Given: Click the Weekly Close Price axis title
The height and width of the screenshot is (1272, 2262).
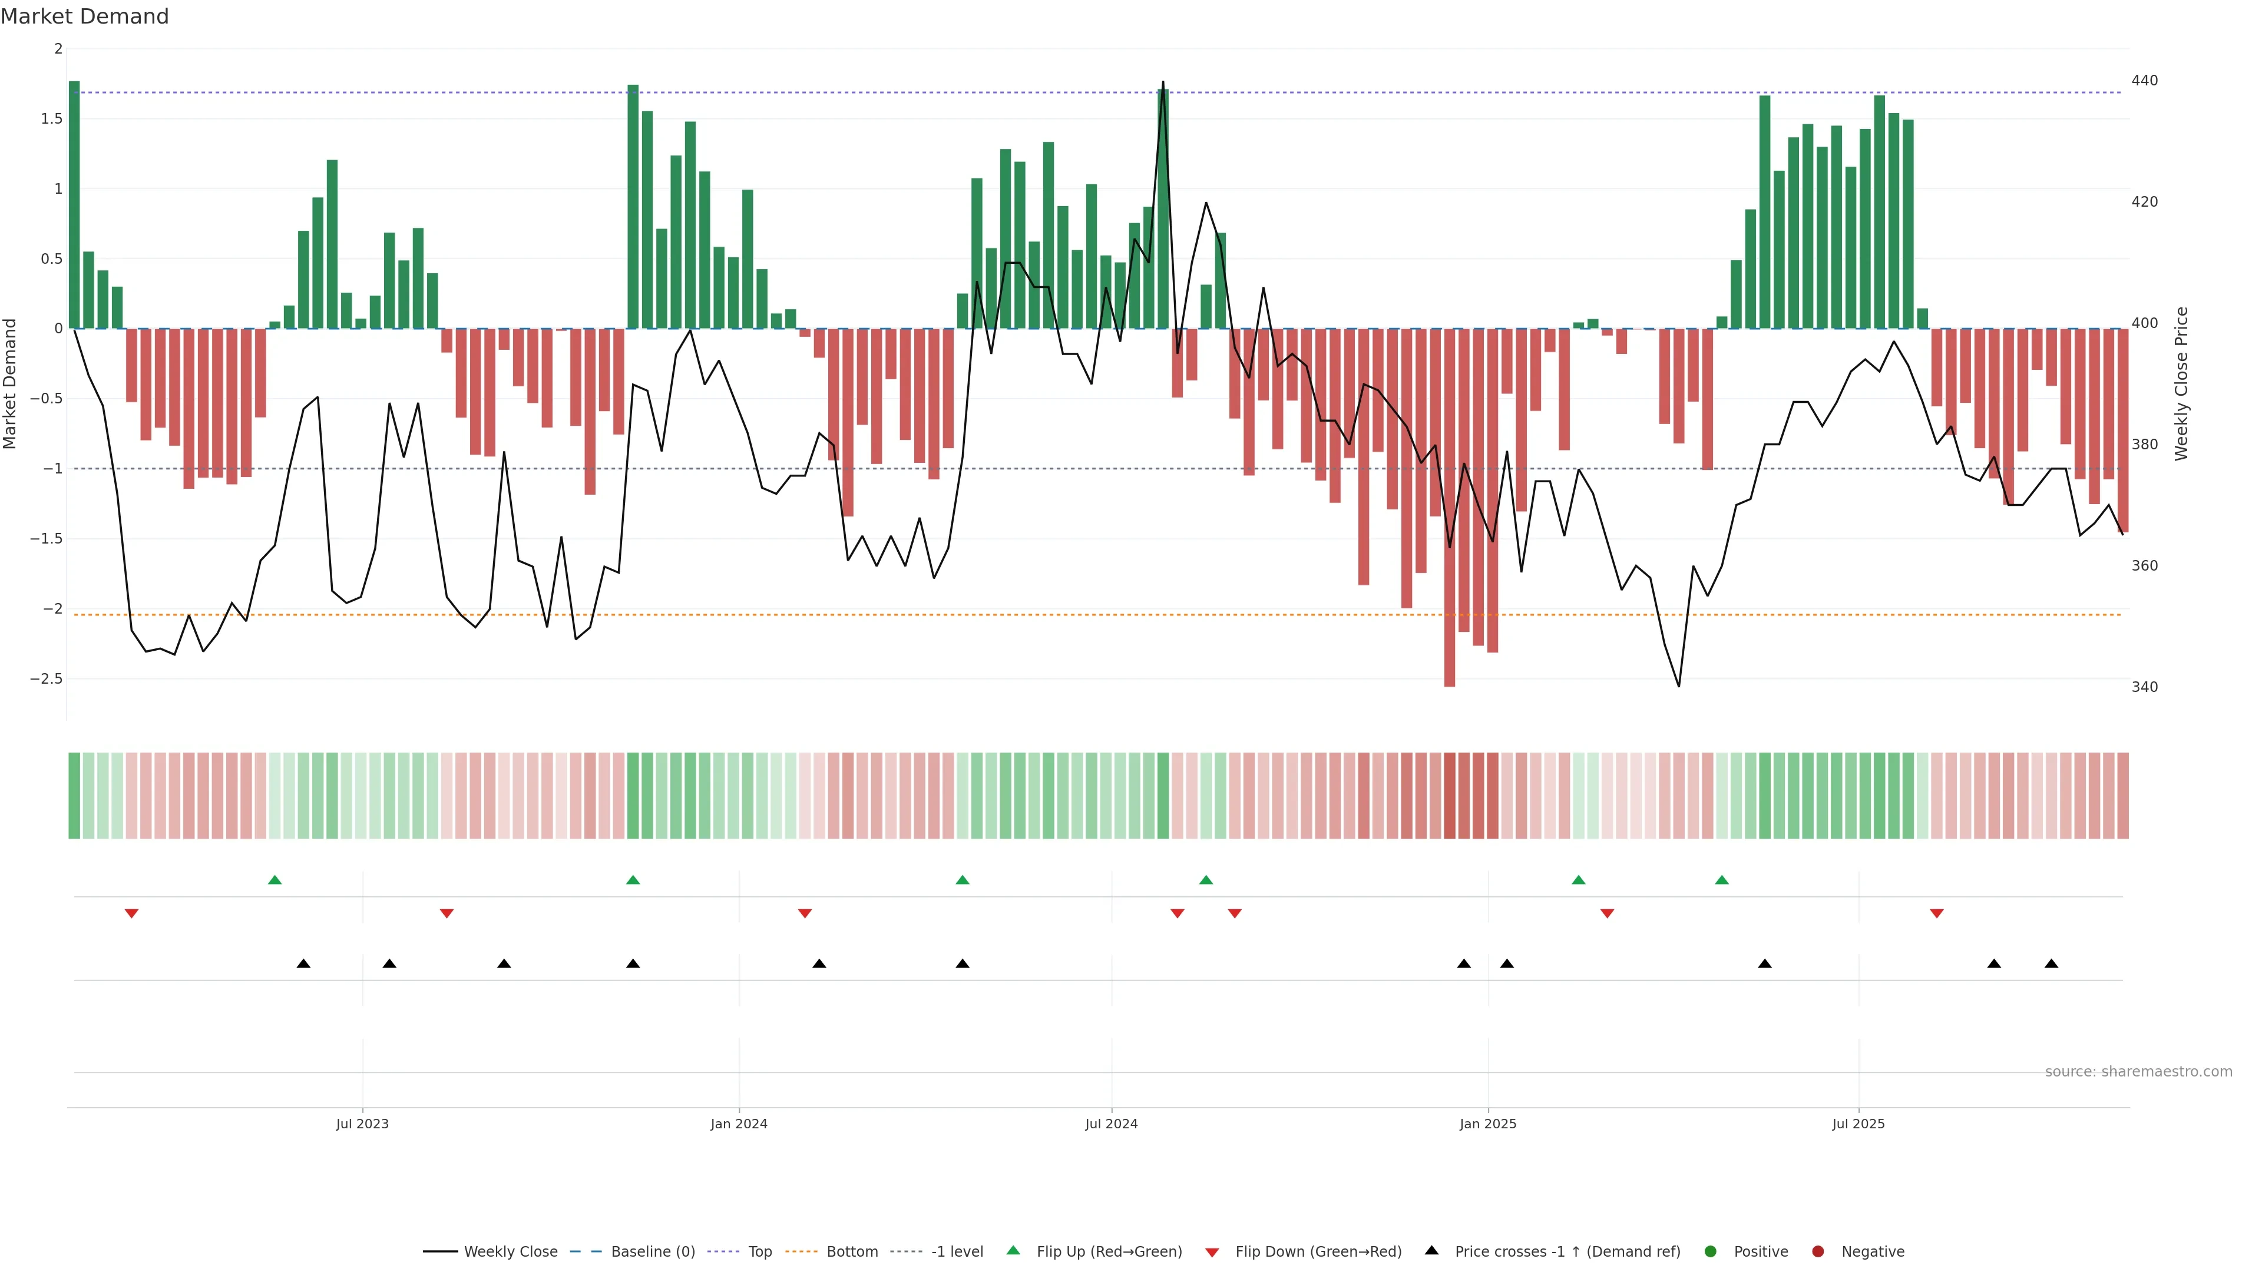Looking at the screenshot, I should pos(2182,383).
